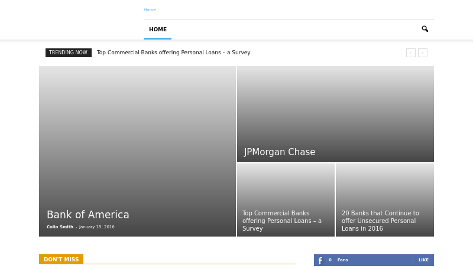Click the 0 Fans counter text
The width and height of the screenshot is (473, 269).
pos(338,260)
